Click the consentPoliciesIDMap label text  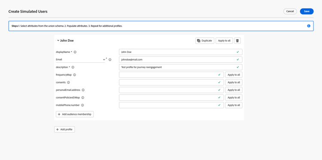tap(68, 98)
